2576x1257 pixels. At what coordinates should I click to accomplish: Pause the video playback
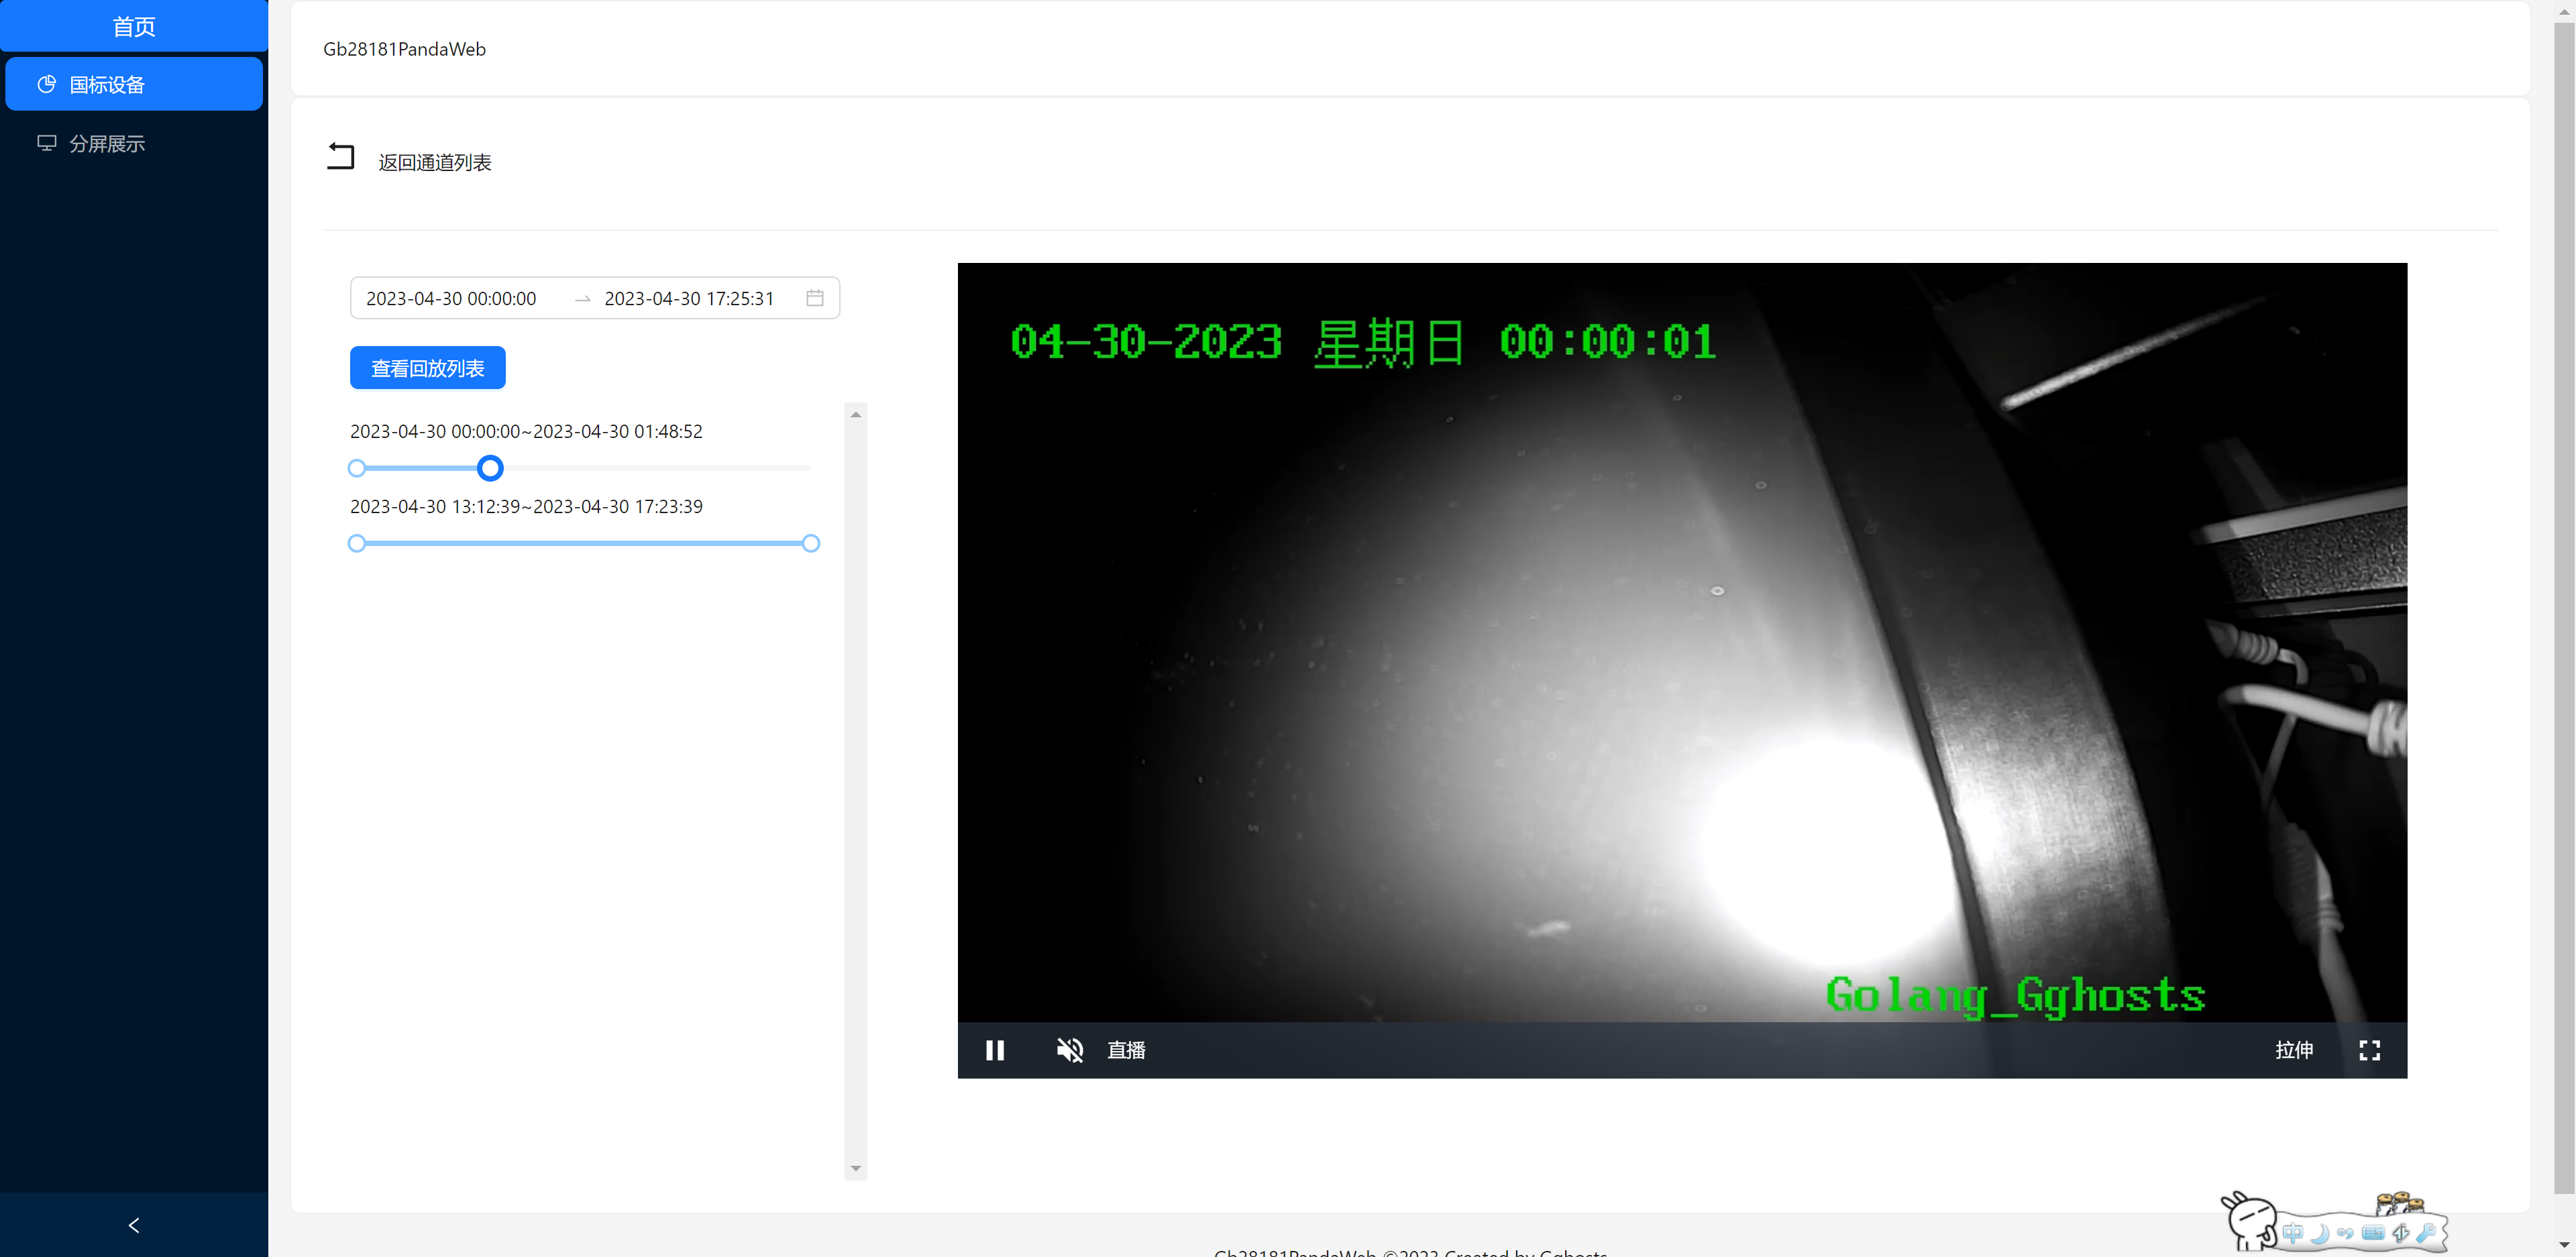point(994,1050)
